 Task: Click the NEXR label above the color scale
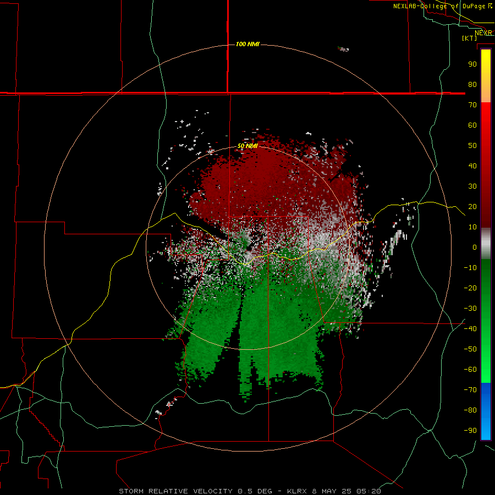(483, 33)
